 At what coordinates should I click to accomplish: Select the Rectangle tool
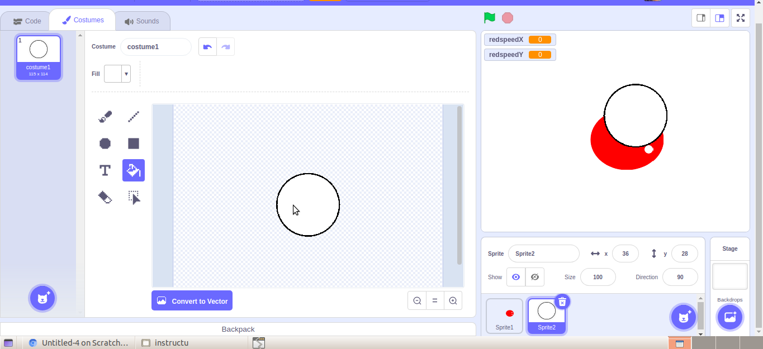pos(133,143)
